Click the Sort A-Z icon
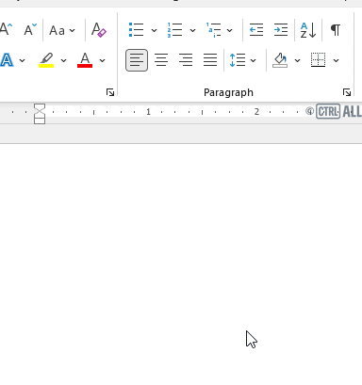362x385 pixels. pyautogui.click(x=308, y=30)
